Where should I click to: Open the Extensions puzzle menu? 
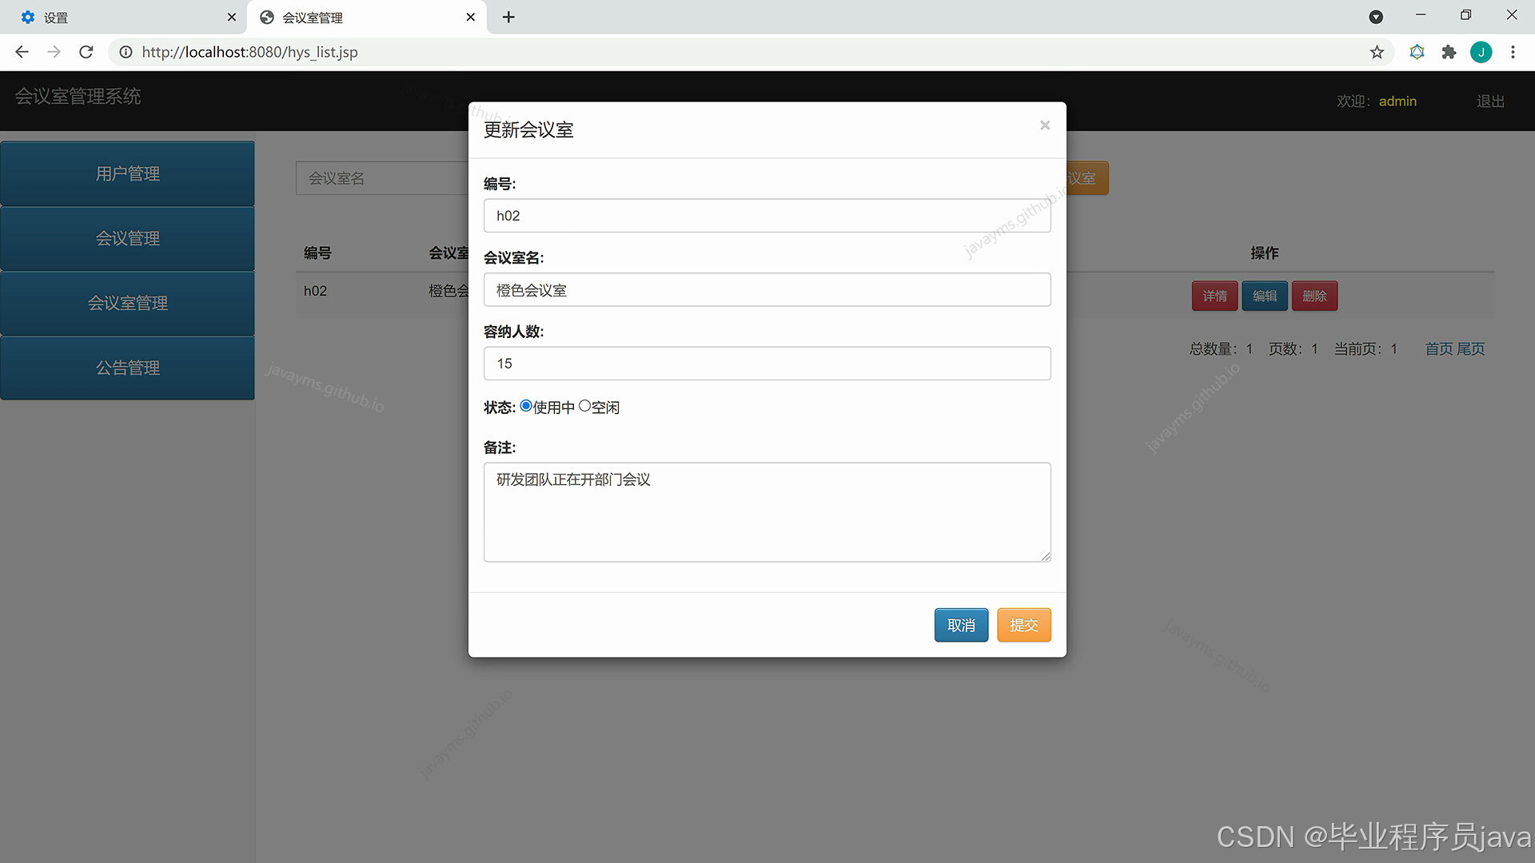click(x=1449, y=52)
